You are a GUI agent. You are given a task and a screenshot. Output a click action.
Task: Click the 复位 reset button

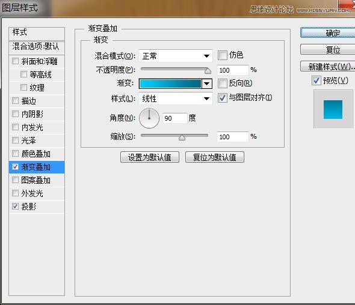[327, 49]
